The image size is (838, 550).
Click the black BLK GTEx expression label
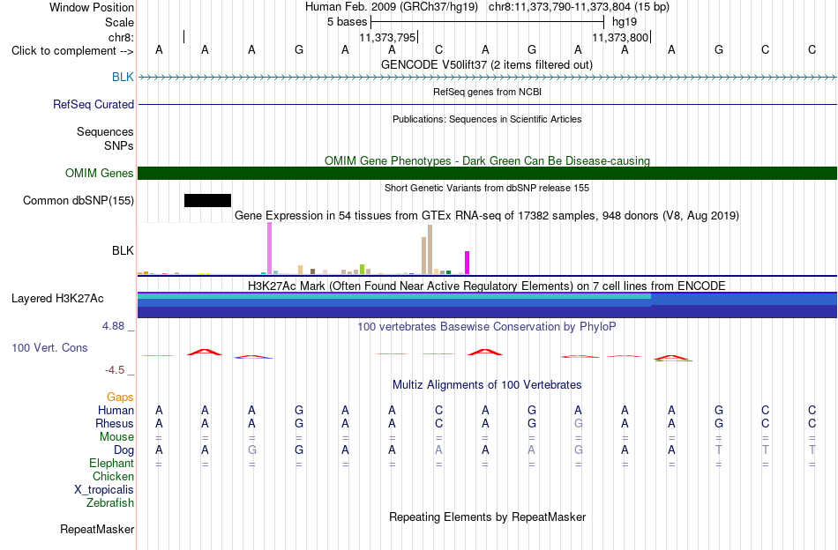pos(123,250)
